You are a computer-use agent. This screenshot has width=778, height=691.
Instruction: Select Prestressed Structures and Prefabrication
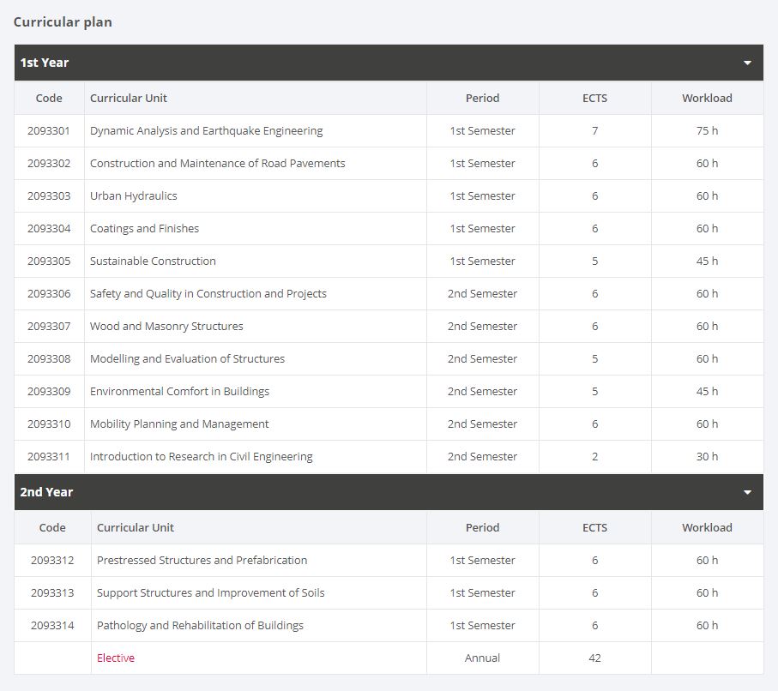pyautogui.click(x=202, y=560)
